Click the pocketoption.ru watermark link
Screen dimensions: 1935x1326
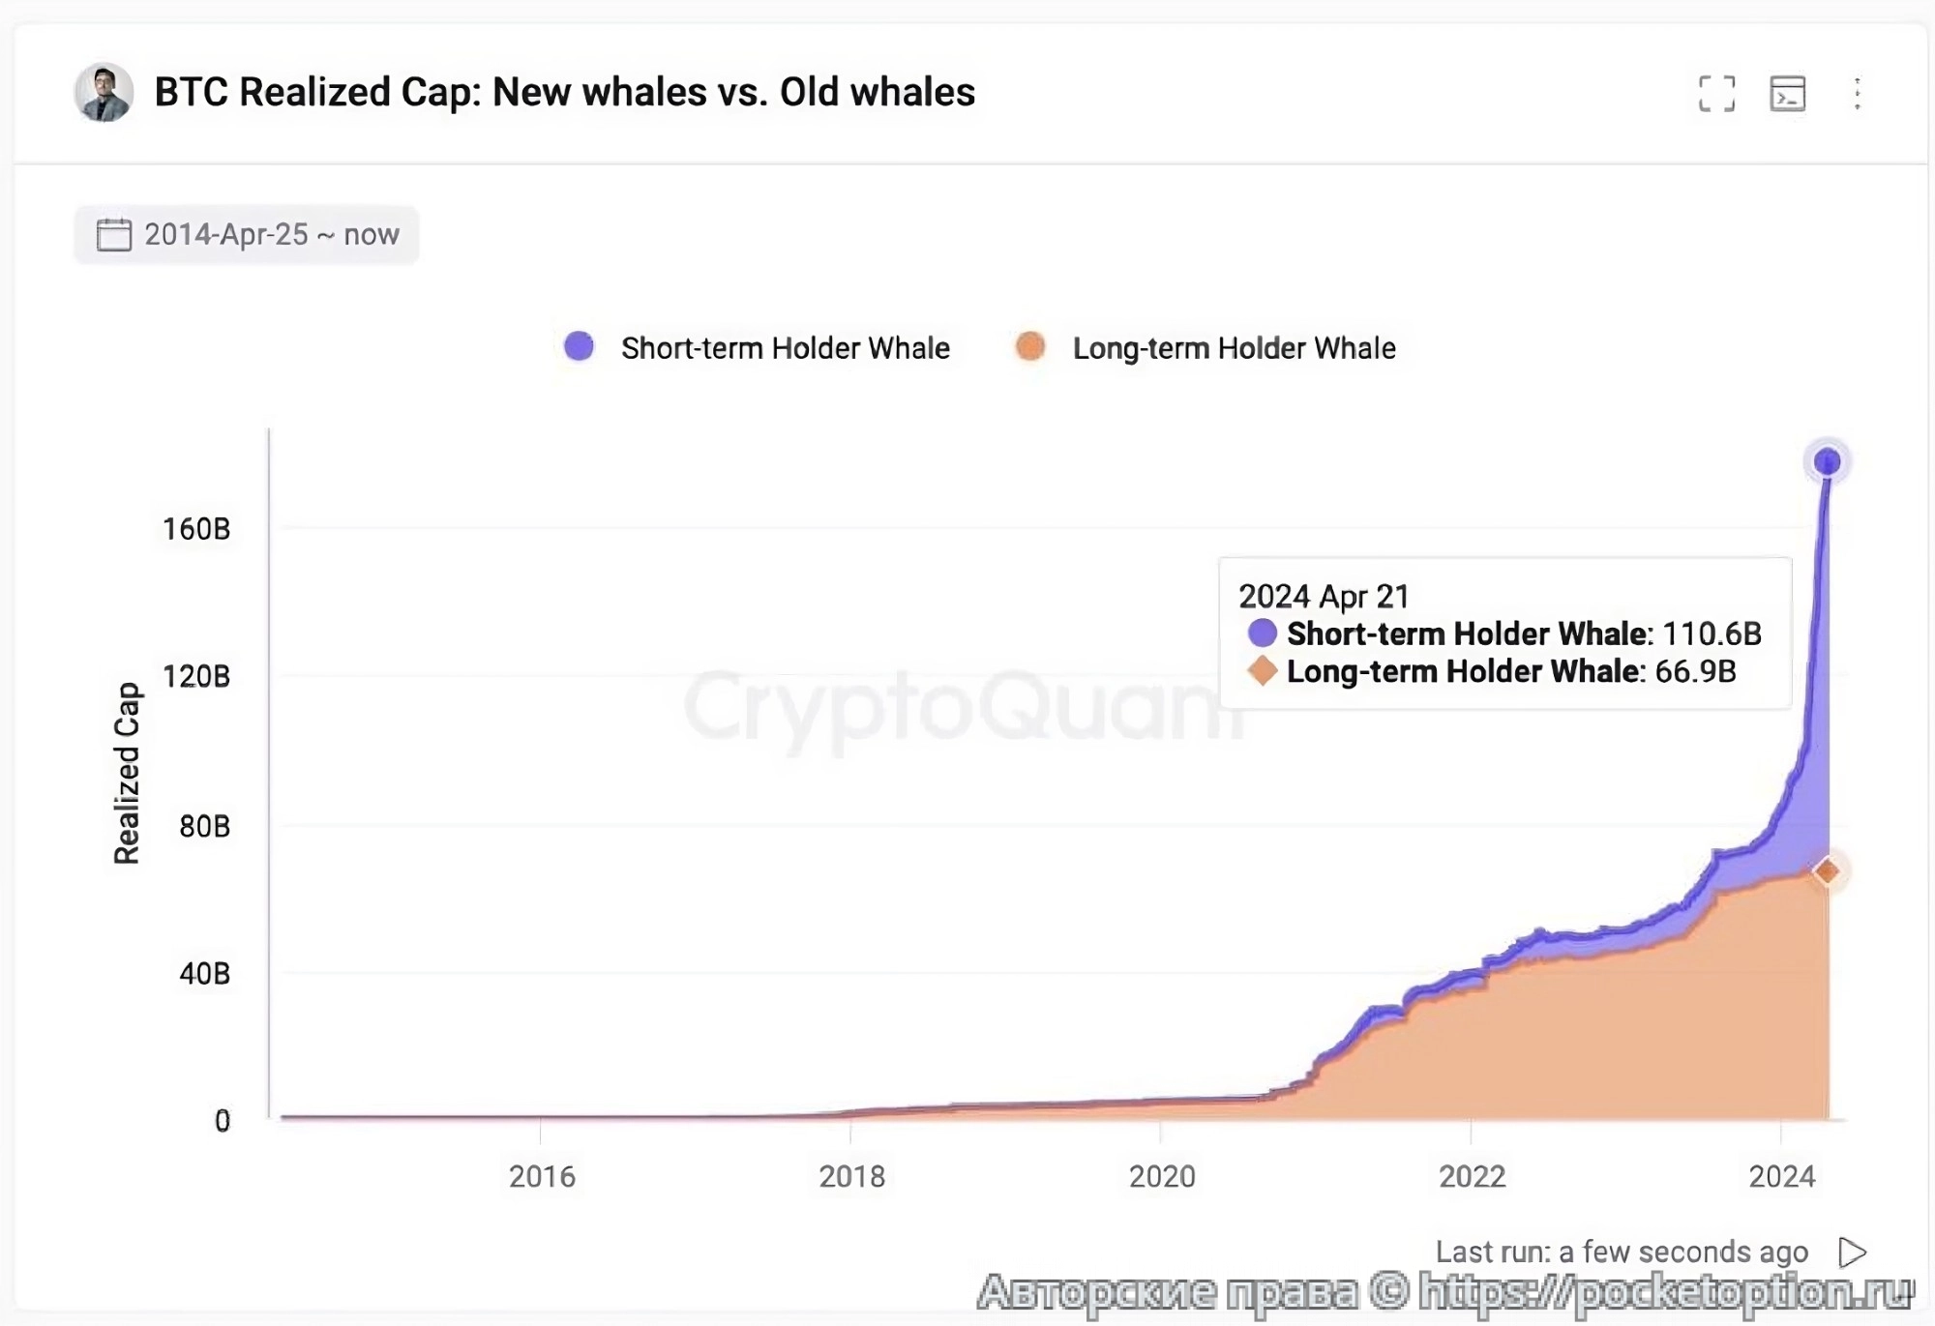1666,1292
